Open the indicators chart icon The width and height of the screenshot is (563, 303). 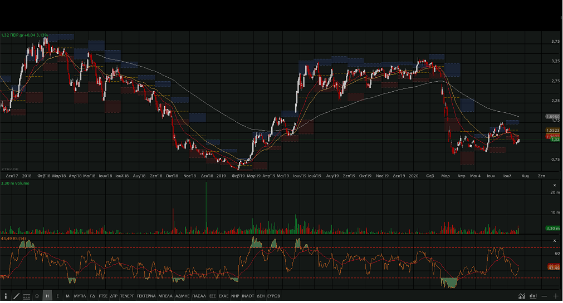(522, 296)
